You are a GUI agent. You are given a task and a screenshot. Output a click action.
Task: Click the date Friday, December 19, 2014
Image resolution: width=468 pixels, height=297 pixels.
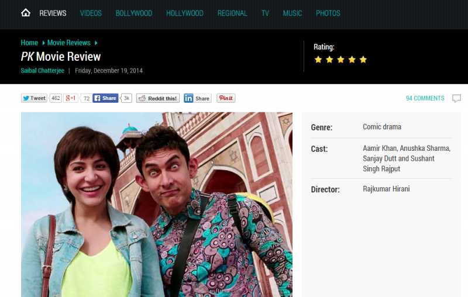pos(109,71)
